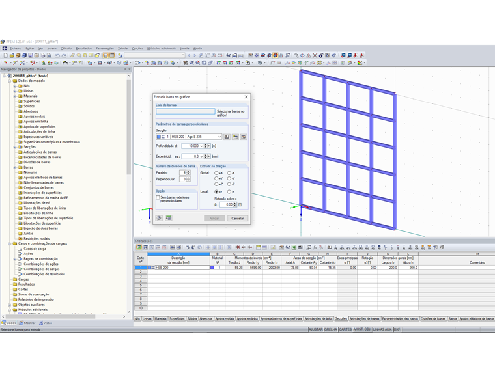Click the Paralelo divisions stepper
The width and height of the screenshot is (495, 371).
(x=188, y=172)
